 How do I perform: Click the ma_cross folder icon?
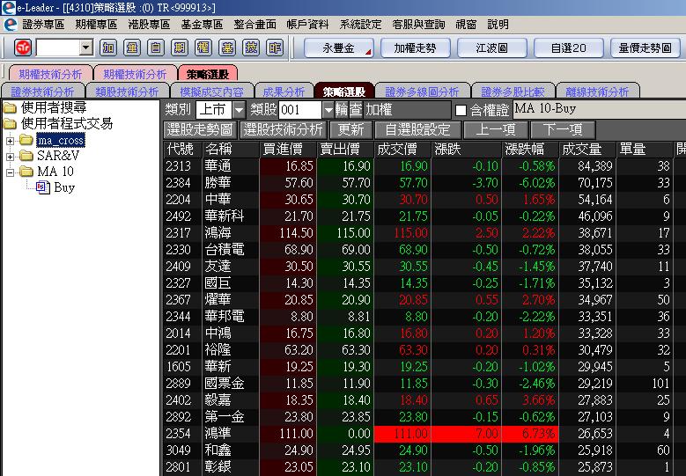pos(26,140)
